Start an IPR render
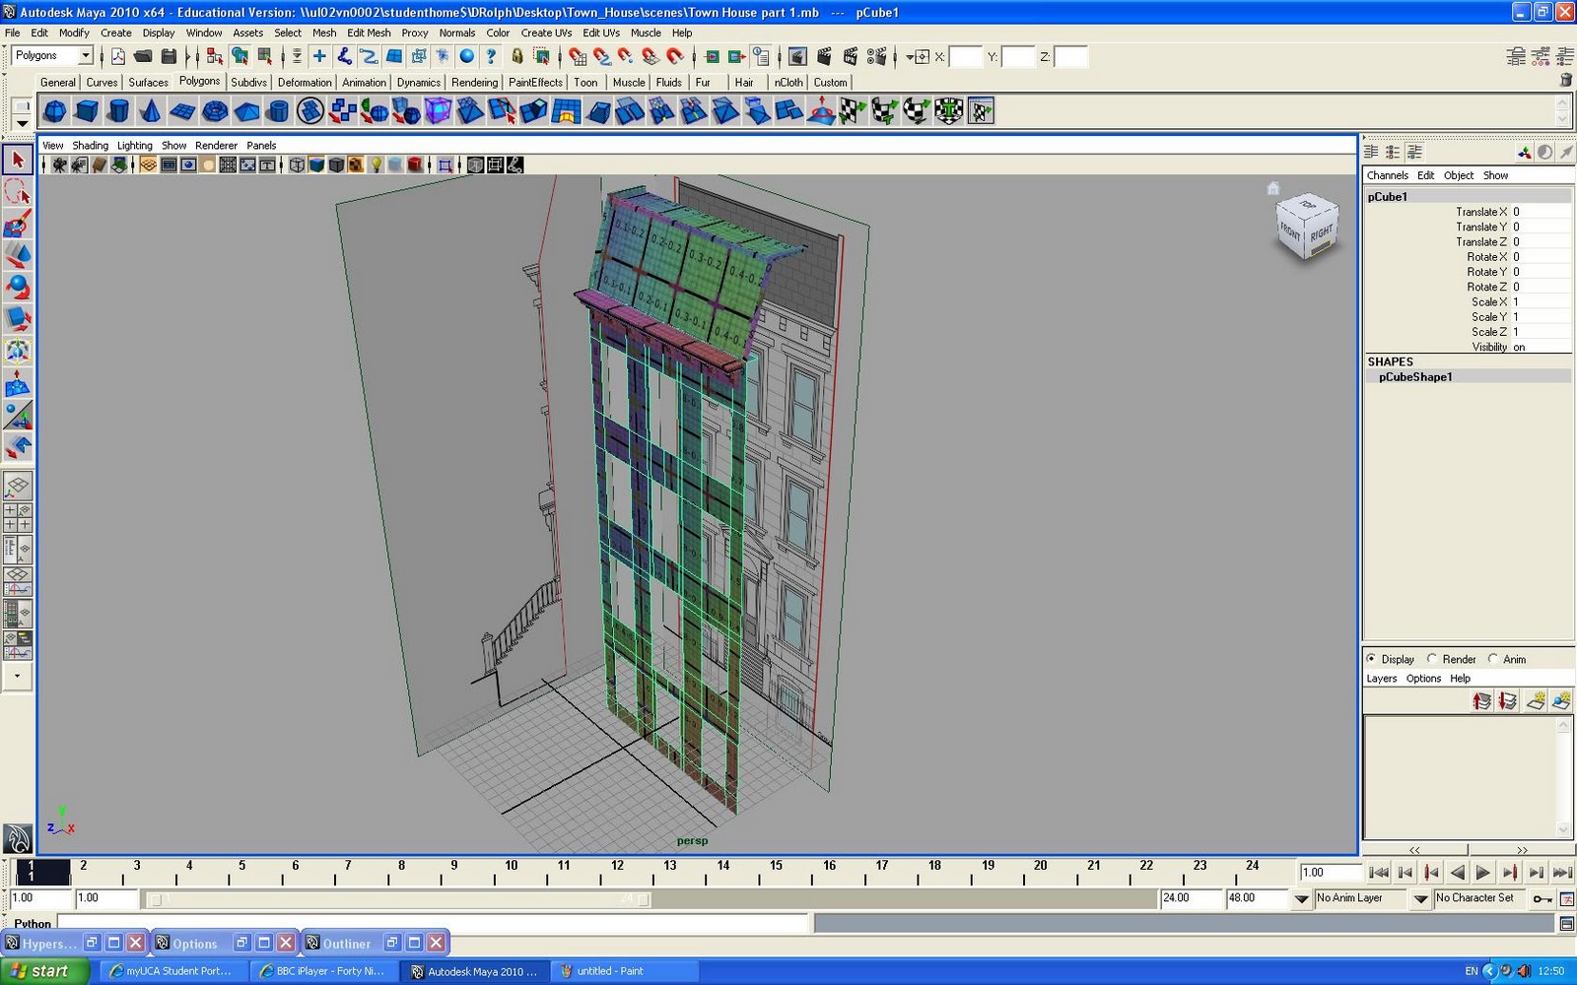Viewport: 1577px width, 985px height. click(x=852, y=57)
